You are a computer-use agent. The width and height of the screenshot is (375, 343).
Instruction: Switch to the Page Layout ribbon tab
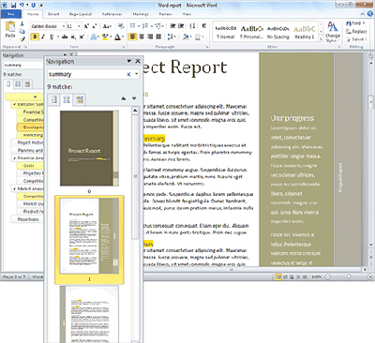[x=81, y=14]
